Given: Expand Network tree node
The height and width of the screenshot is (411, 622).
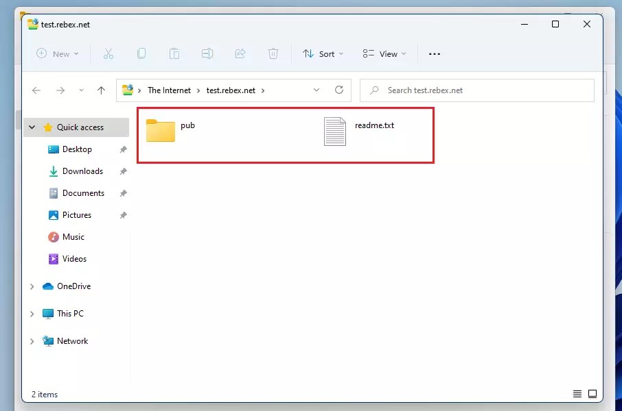Looking at the screenshot, I should [x=32, y=341].
